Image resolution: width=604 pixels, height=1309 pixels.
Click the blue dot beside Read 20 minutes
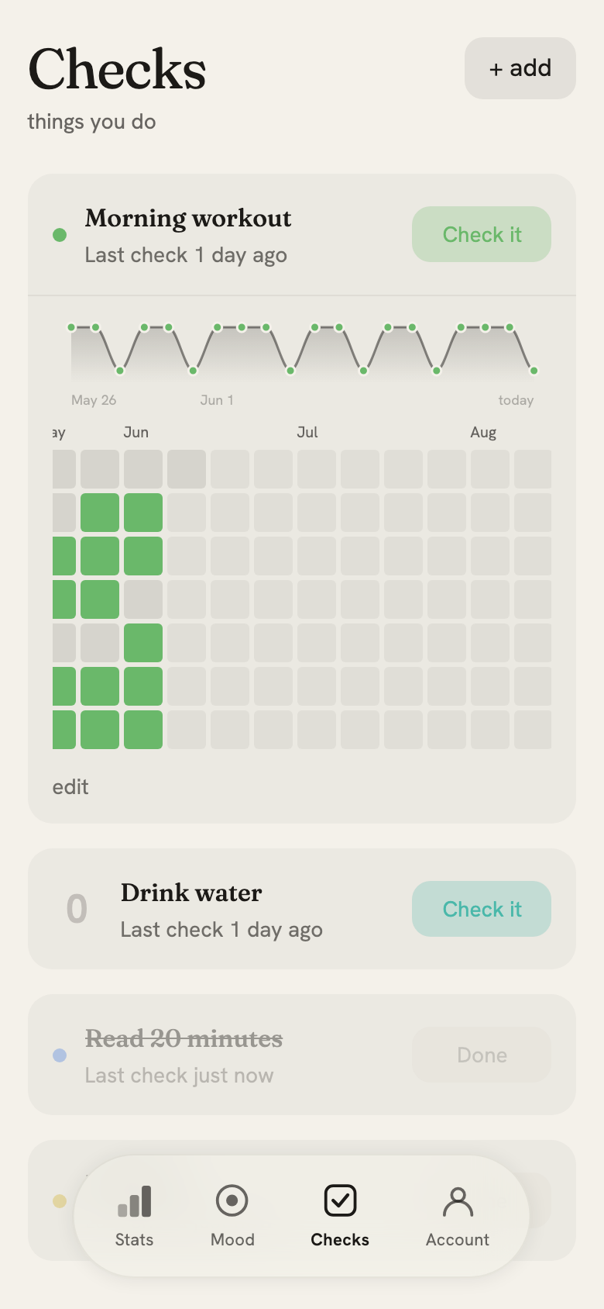click(60, 1055)
